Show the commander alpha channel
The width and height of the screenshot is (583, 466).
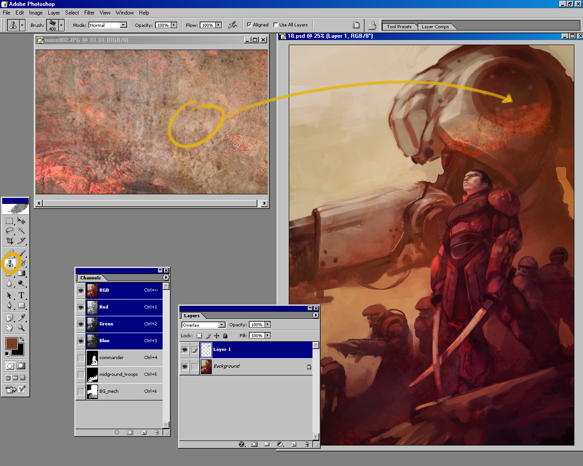point(81,358)
